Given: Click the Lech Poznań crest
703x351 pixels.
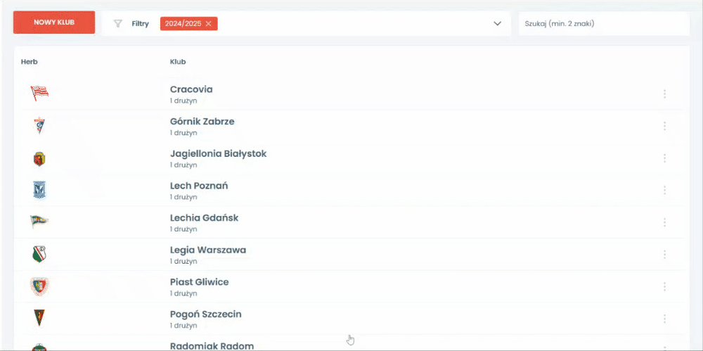Looking at the screenshot, I should [x=39, y=190].
